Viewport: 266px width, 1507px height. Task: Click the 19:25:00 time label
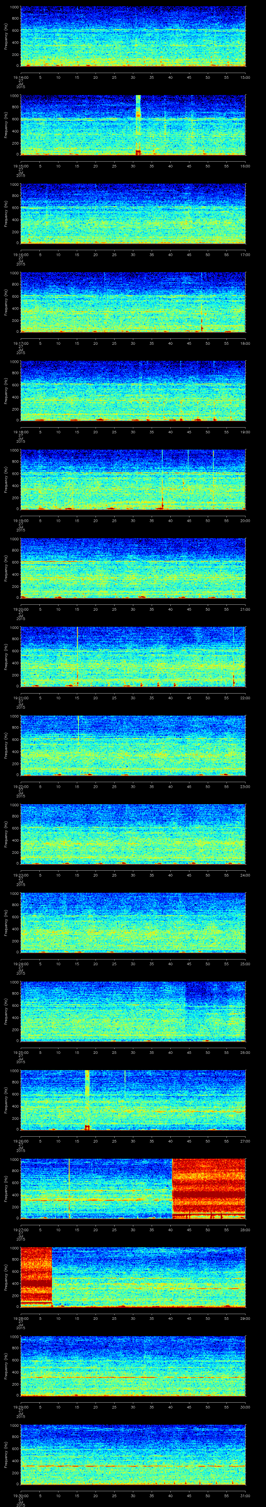click(21, 1052)
